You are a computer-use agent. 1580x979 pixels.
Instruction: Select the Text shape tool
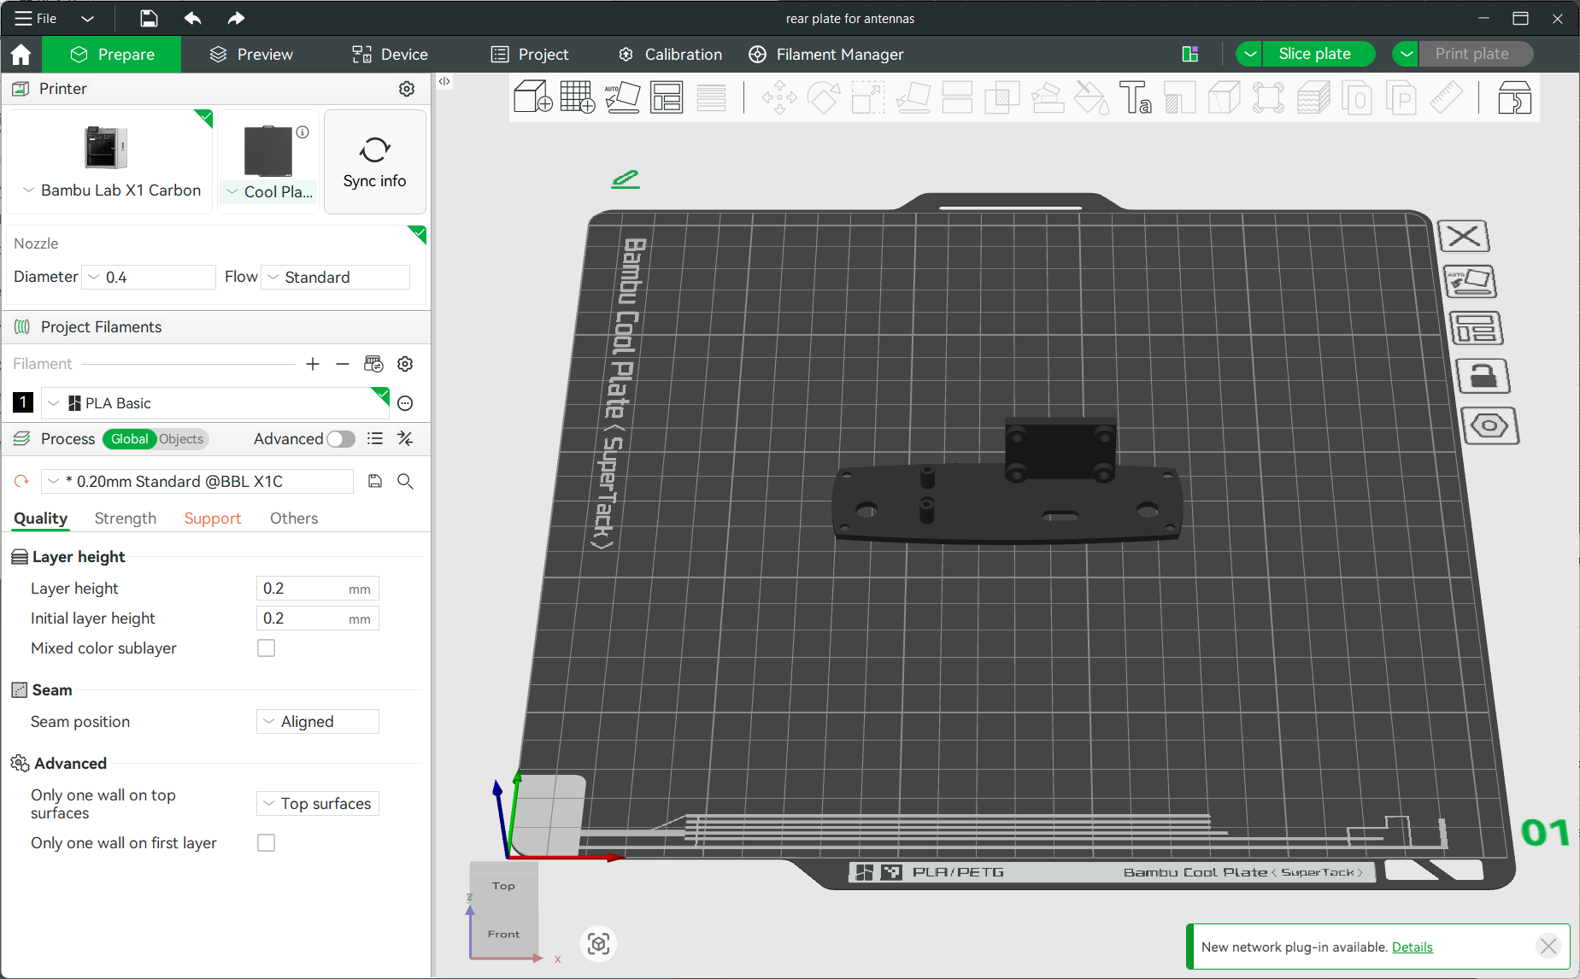1136,97
